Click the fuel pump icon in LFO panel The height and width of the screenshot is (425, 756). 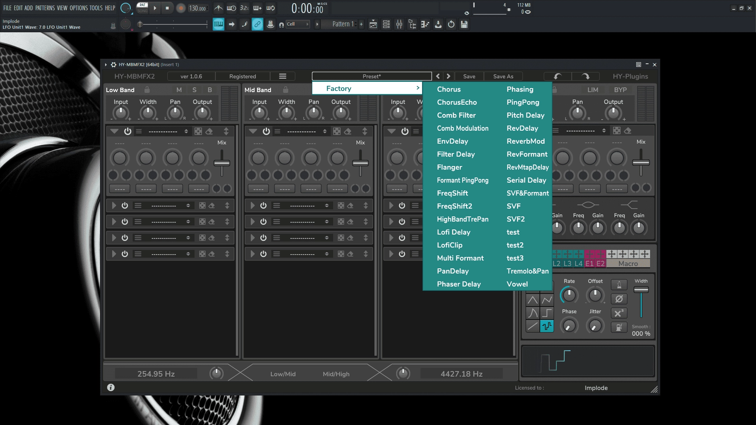pos(619,327)
